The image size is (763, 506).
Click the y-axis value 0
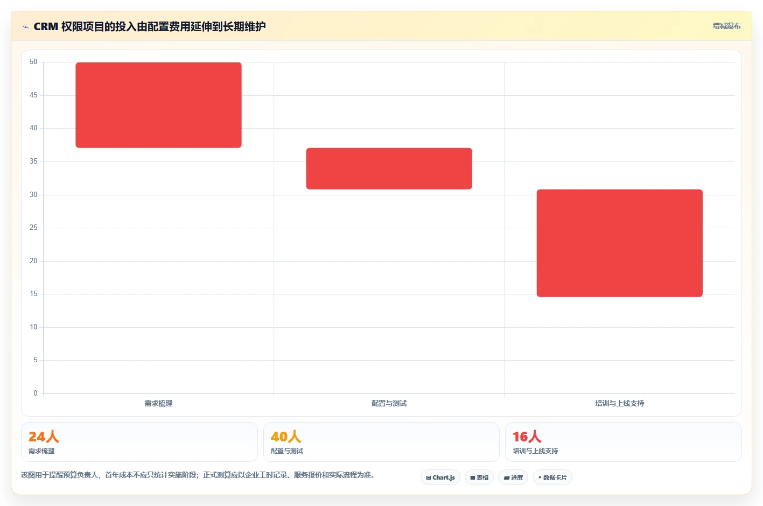(x=36, y=393)
